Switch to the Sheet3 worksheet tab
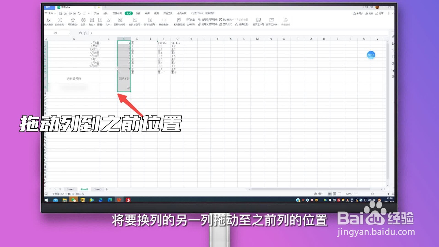Screen dimensions: 439x247 click(x=98, y=189)
